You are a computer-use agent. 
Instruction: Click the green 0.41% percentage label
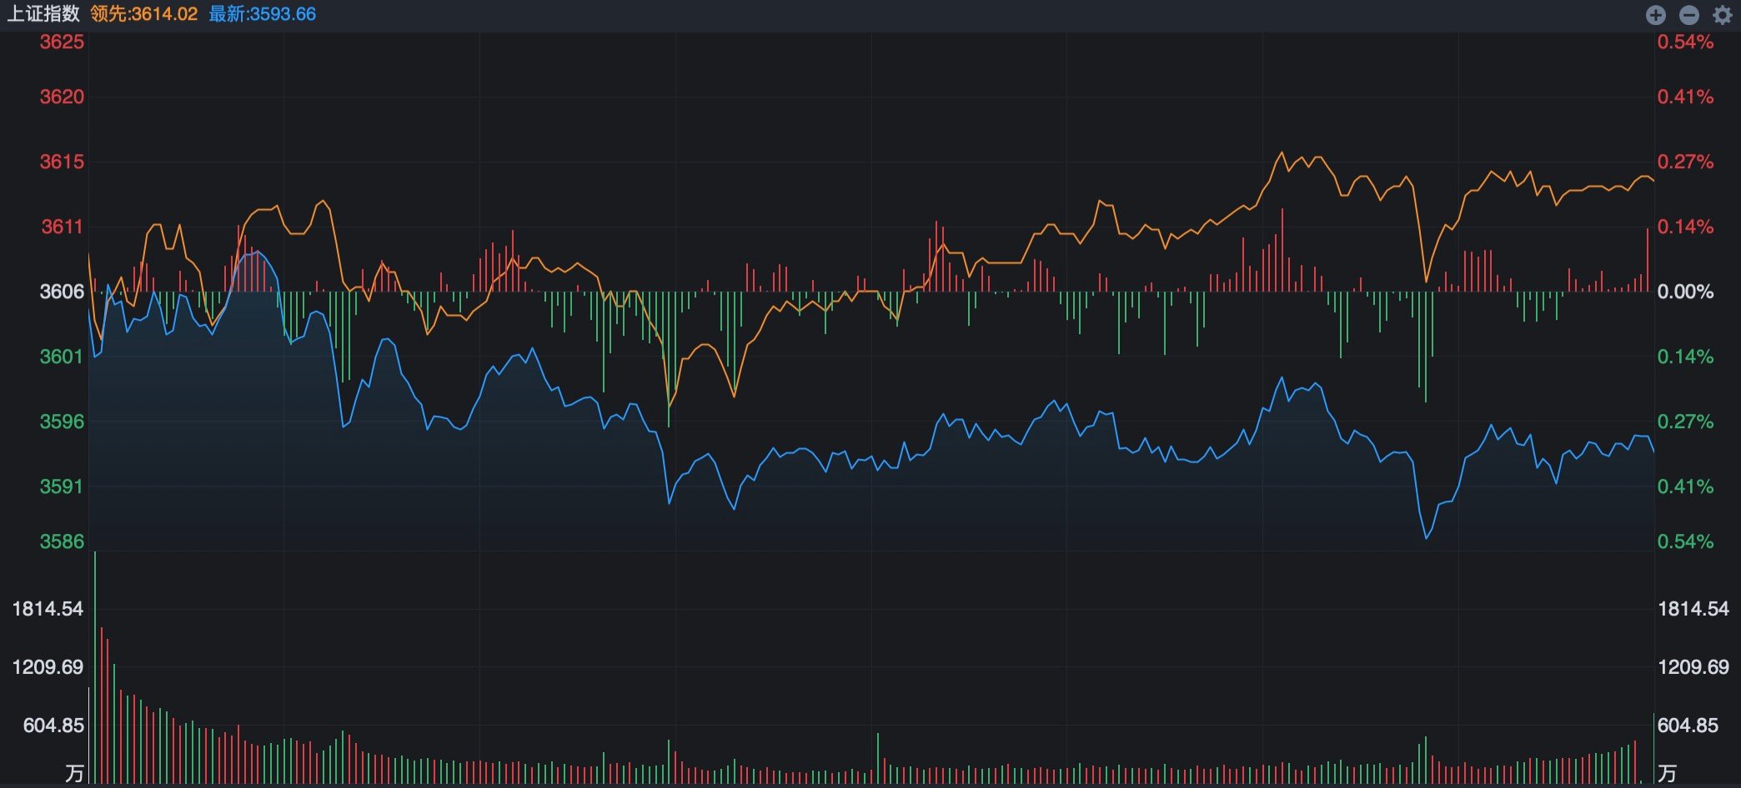(x=1685, y=486)
